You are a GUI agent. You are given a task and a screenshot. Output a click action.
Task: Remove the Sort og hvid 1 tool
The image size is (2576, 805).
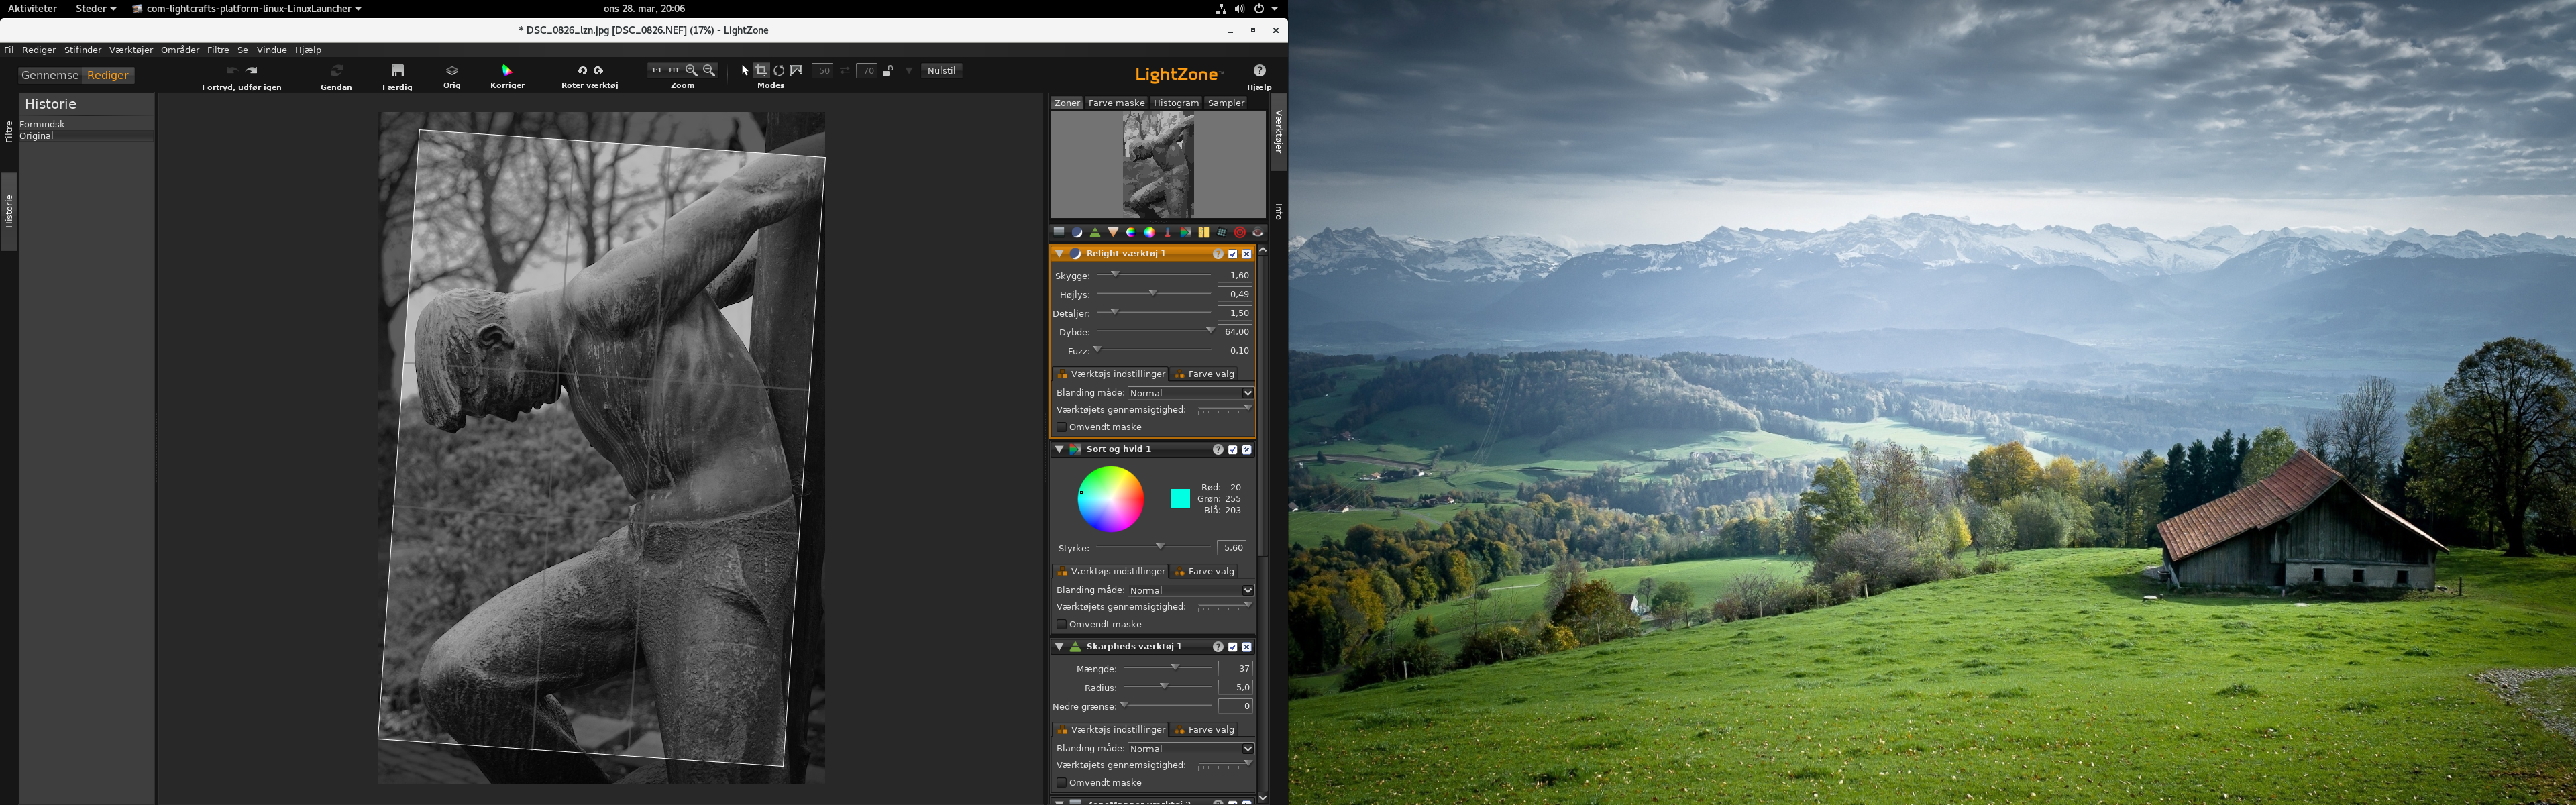tap(1246, 450)
